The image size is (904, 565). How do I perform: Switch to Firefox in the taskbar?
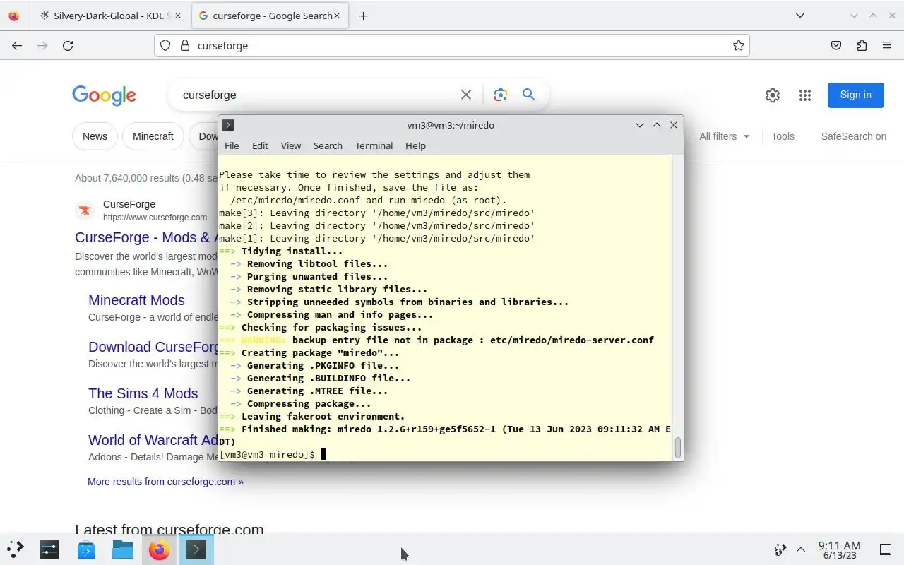coord(160,549)
